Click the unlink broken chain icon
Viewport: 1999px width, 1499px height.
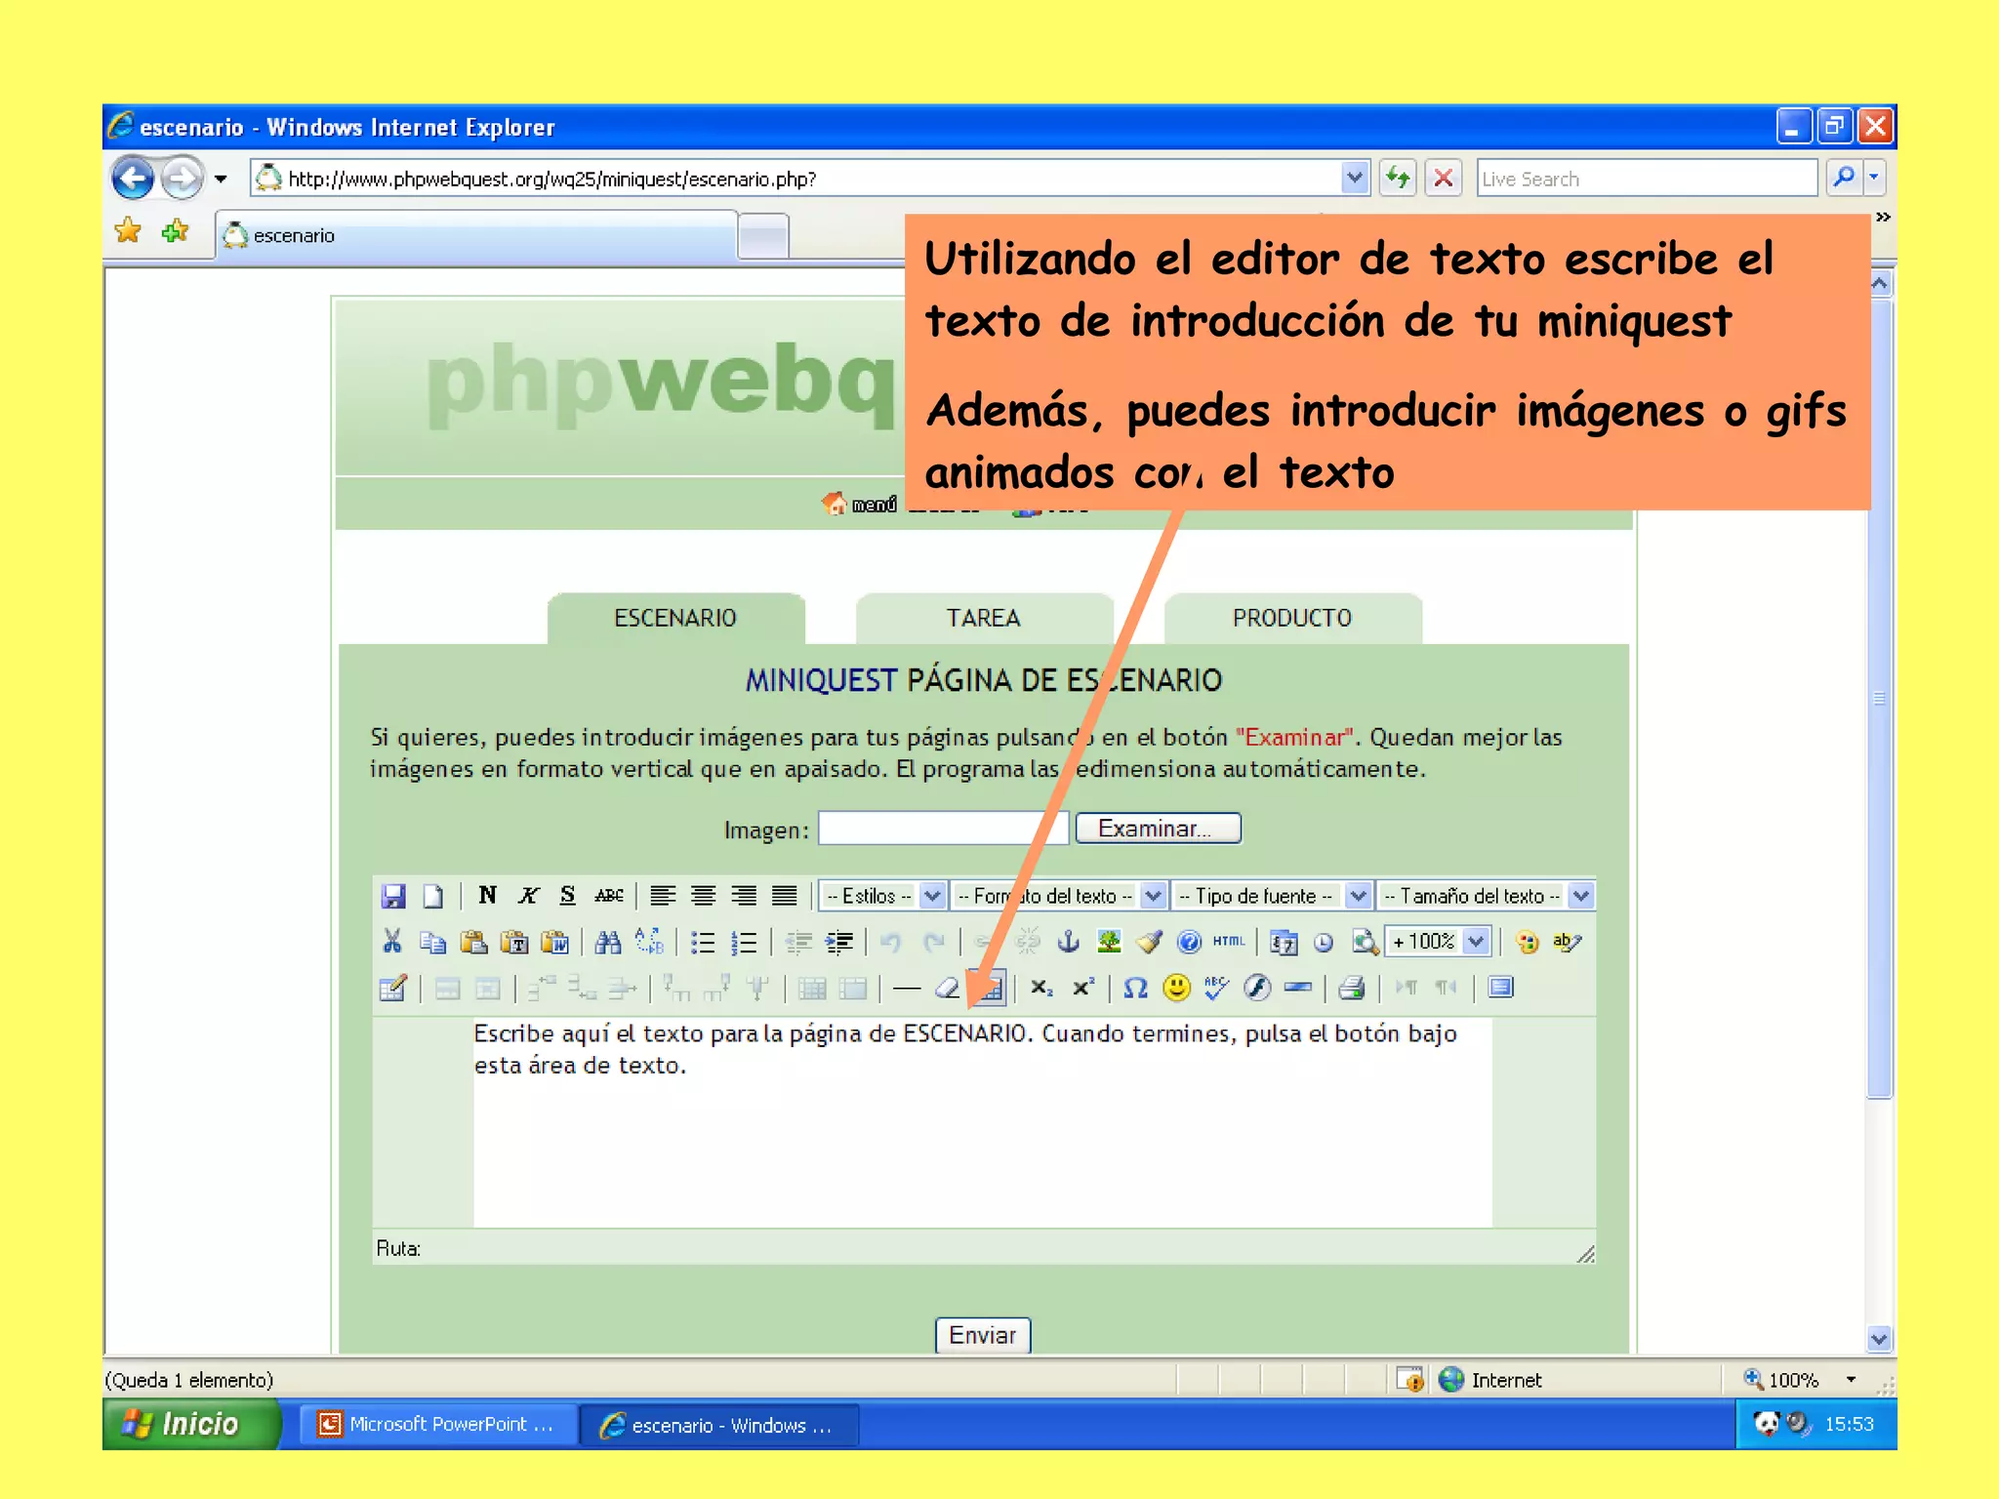[1028, 942]
